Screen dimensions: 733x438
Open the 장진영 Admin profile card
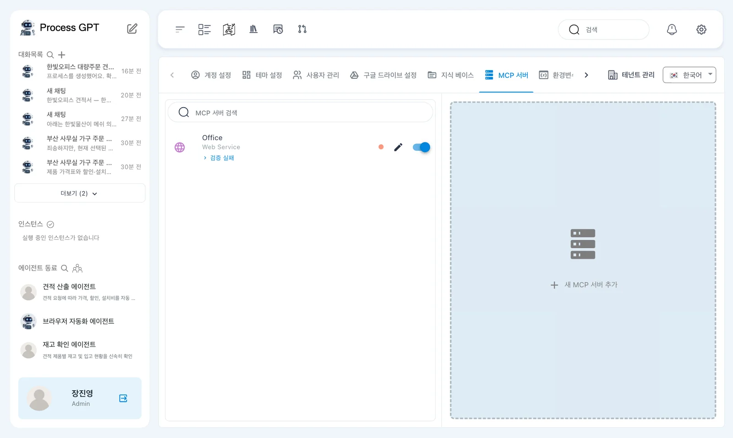coord(80,398)
